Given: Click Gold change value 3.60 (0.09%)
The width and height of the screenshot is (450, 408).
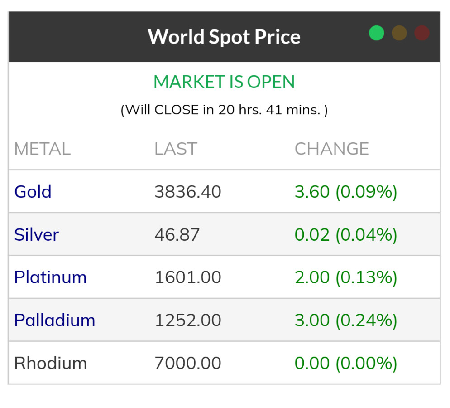Looking at the screenshot, I should [345, 192].
